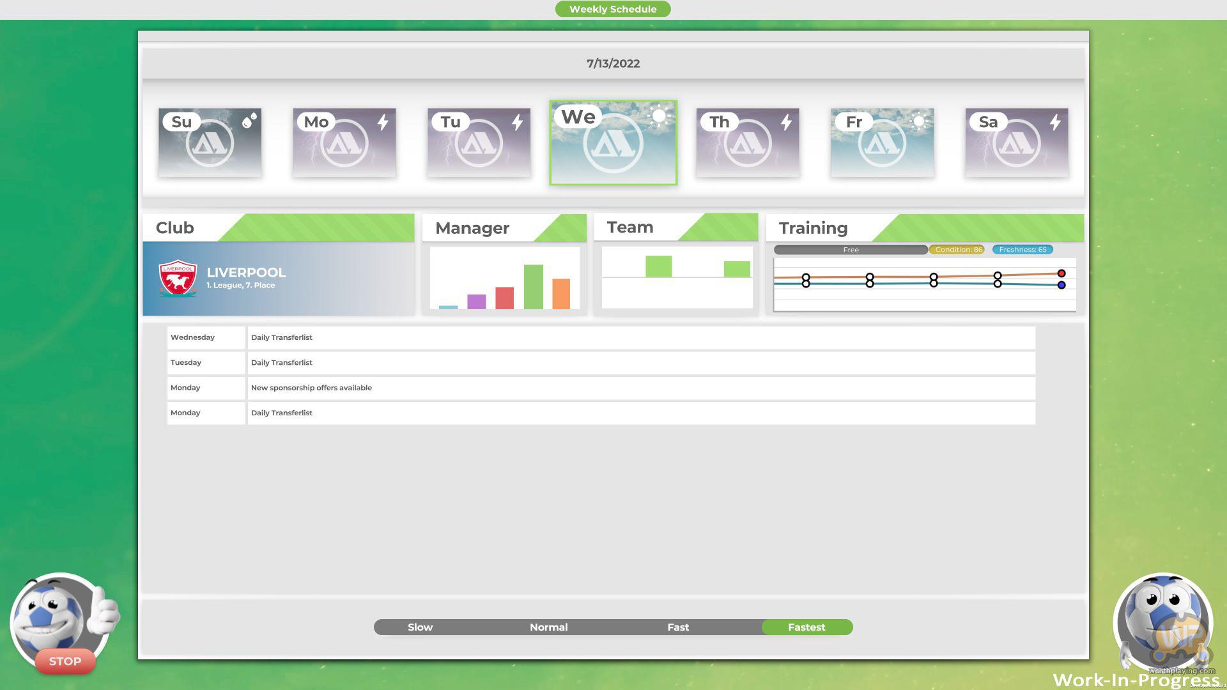Select the Saturday day card

click(1016, 142)
